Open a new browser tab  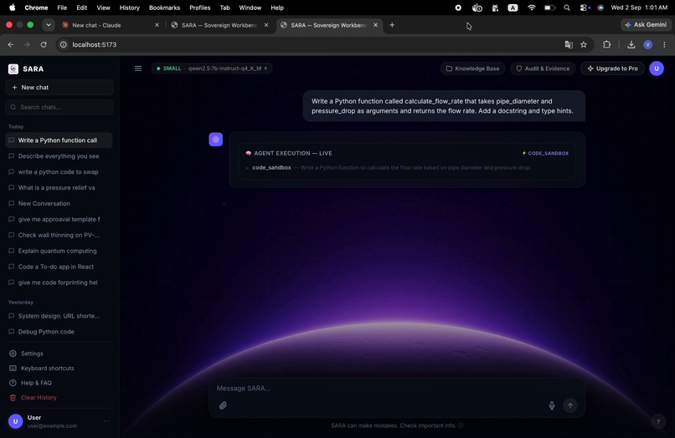pos(392,25)
